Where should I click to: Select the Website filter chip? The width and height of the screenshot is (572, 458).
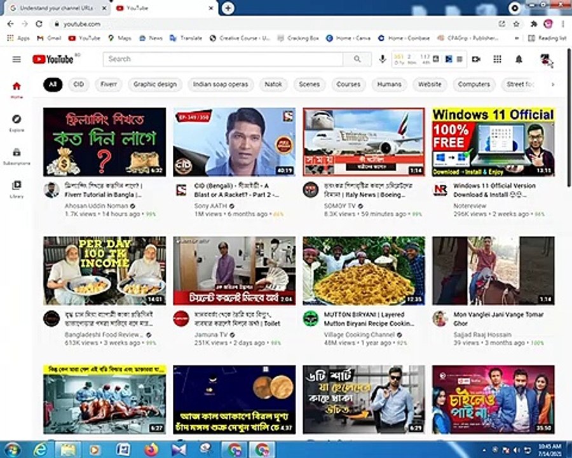[x=430, y=85]
